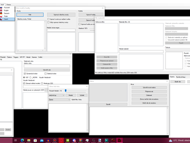Open the Světlo tab
Image resolution: width=190 pixels, height=143 pixels.
[x=40, y=57]
